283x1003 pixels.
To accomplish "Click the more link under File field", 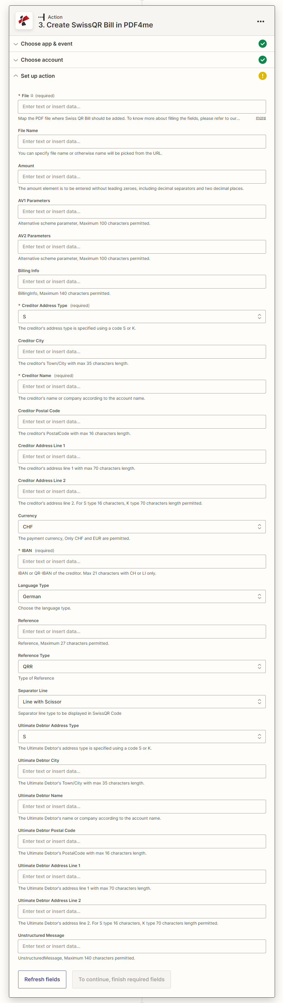I will (x=261, y=118).
